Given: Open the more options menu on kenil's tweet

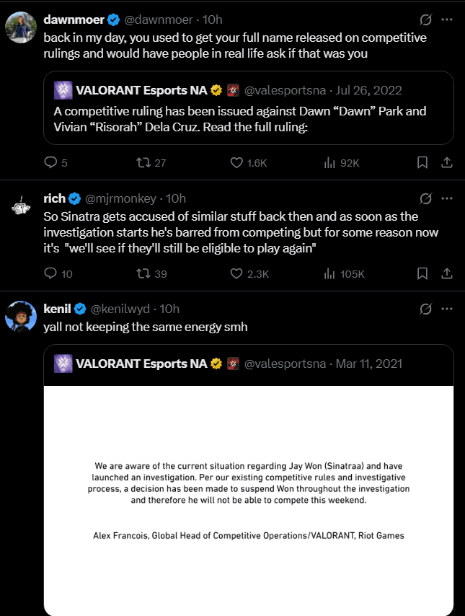Looking at the screenshot, I should pos(447,308).
